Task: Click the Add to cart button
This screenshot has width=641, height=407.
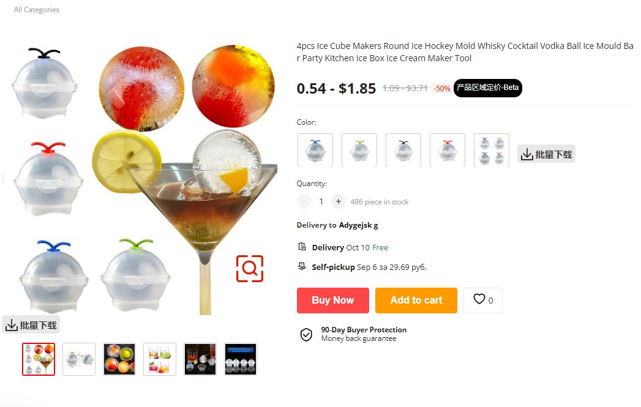Action: point(416,301)
